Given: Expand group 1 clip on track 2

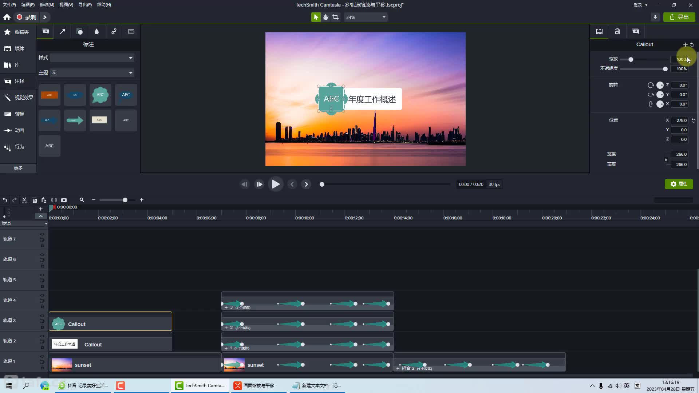Looking at the screenshot, I should click(226, 348).
